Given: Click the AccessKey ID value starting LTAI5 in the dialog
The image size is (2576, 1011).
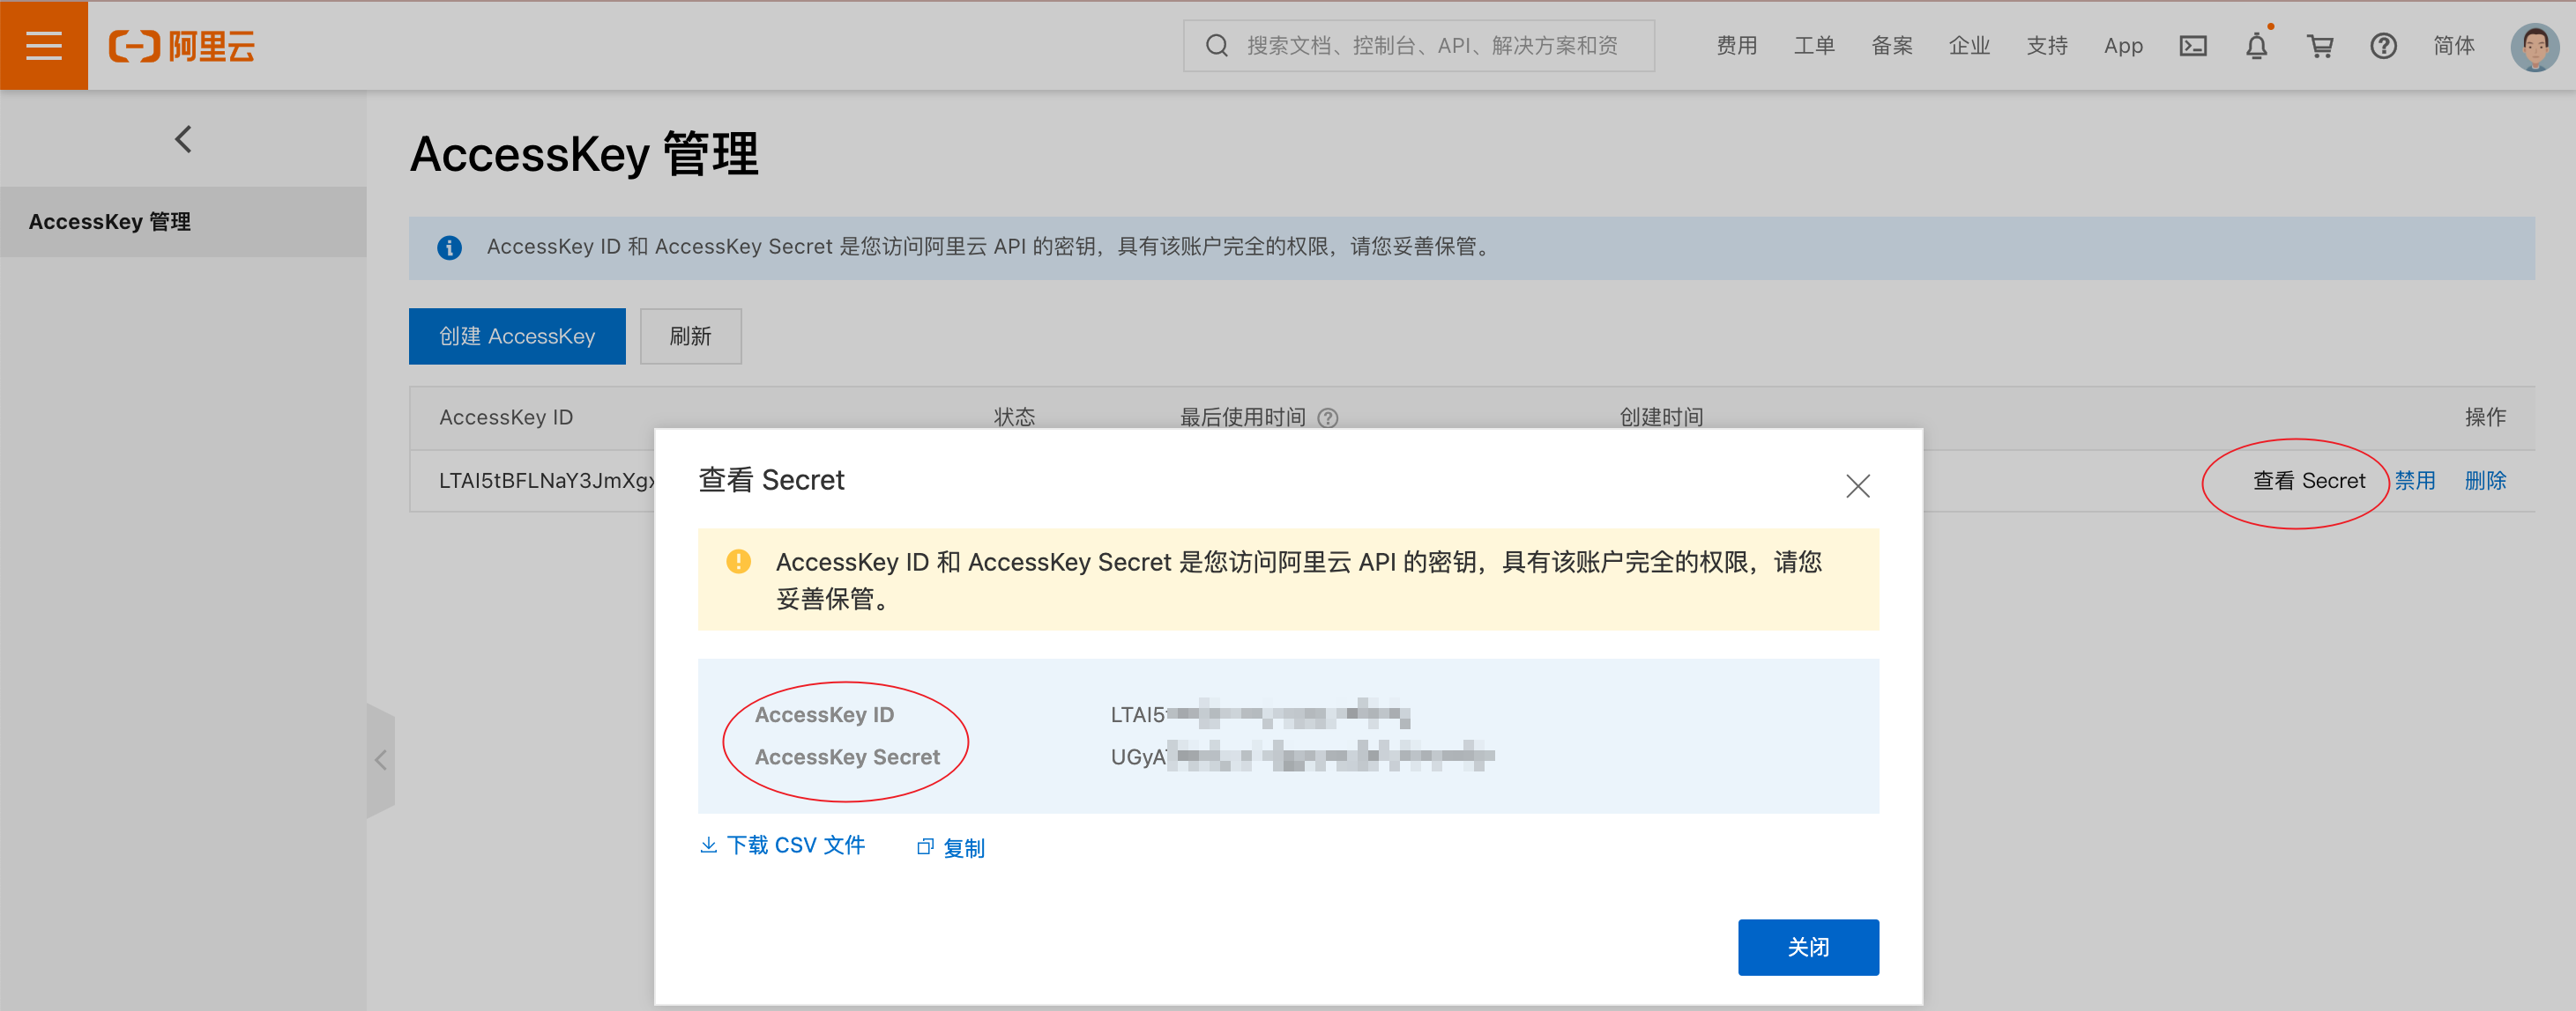Looking at the screenshot, I should pyautogui.click(x=1260, y=714).
